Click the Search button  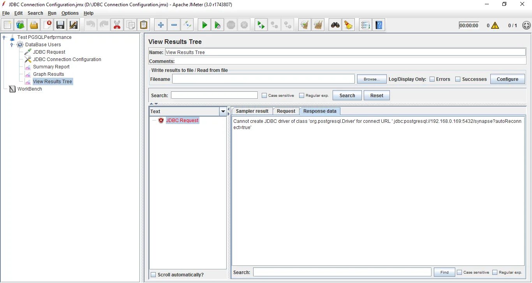(x=347, y=96)
